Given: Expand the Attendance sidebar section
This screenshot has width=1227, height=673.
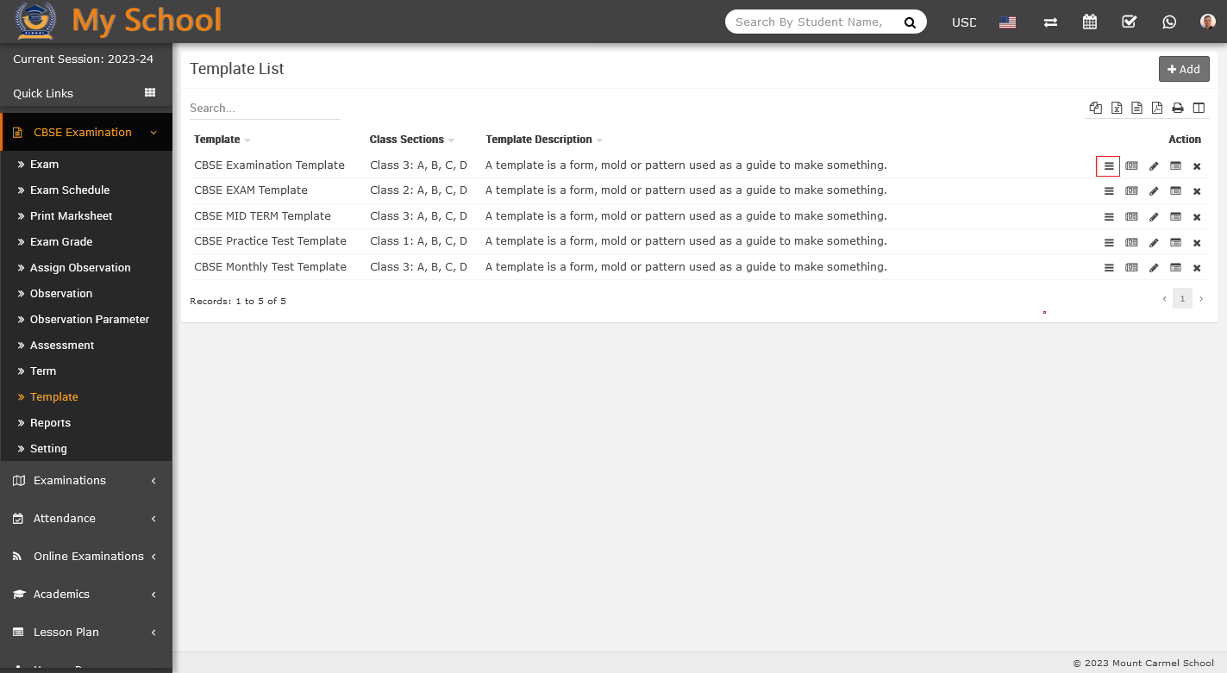Looking at the screenshot, I should coord(86,519).
